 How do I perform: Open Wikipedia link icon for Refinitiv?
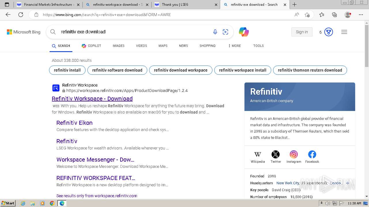[x=258, y=155]
